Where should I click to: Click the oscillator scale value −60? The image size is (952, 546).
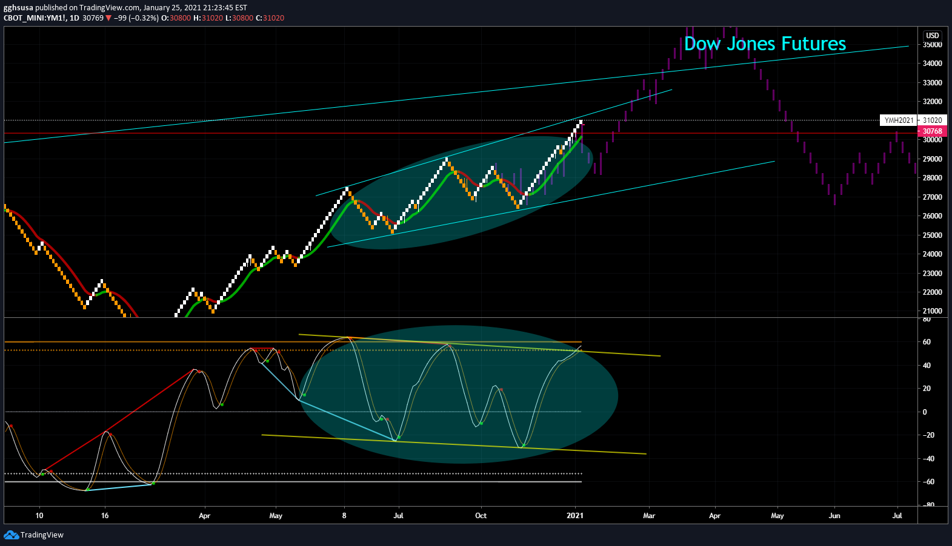(928, 482)
